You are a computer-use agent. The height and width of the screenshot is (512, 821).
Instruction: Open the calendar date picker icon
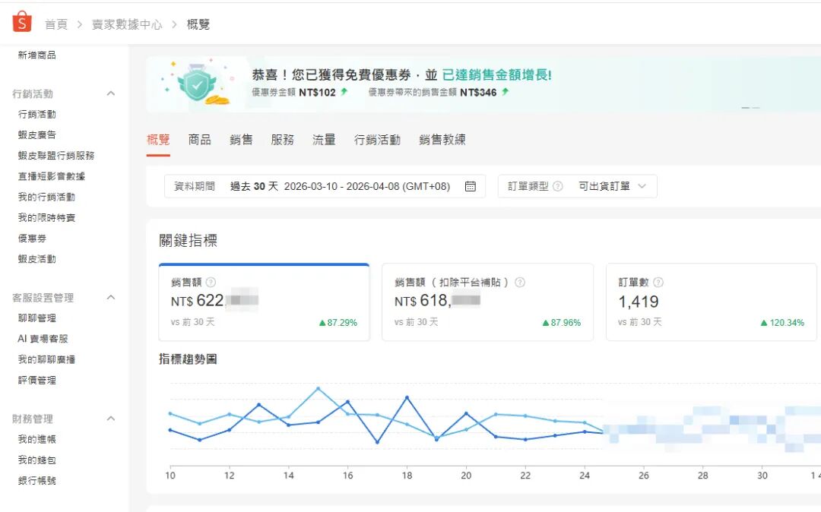[x=471, y=185]
